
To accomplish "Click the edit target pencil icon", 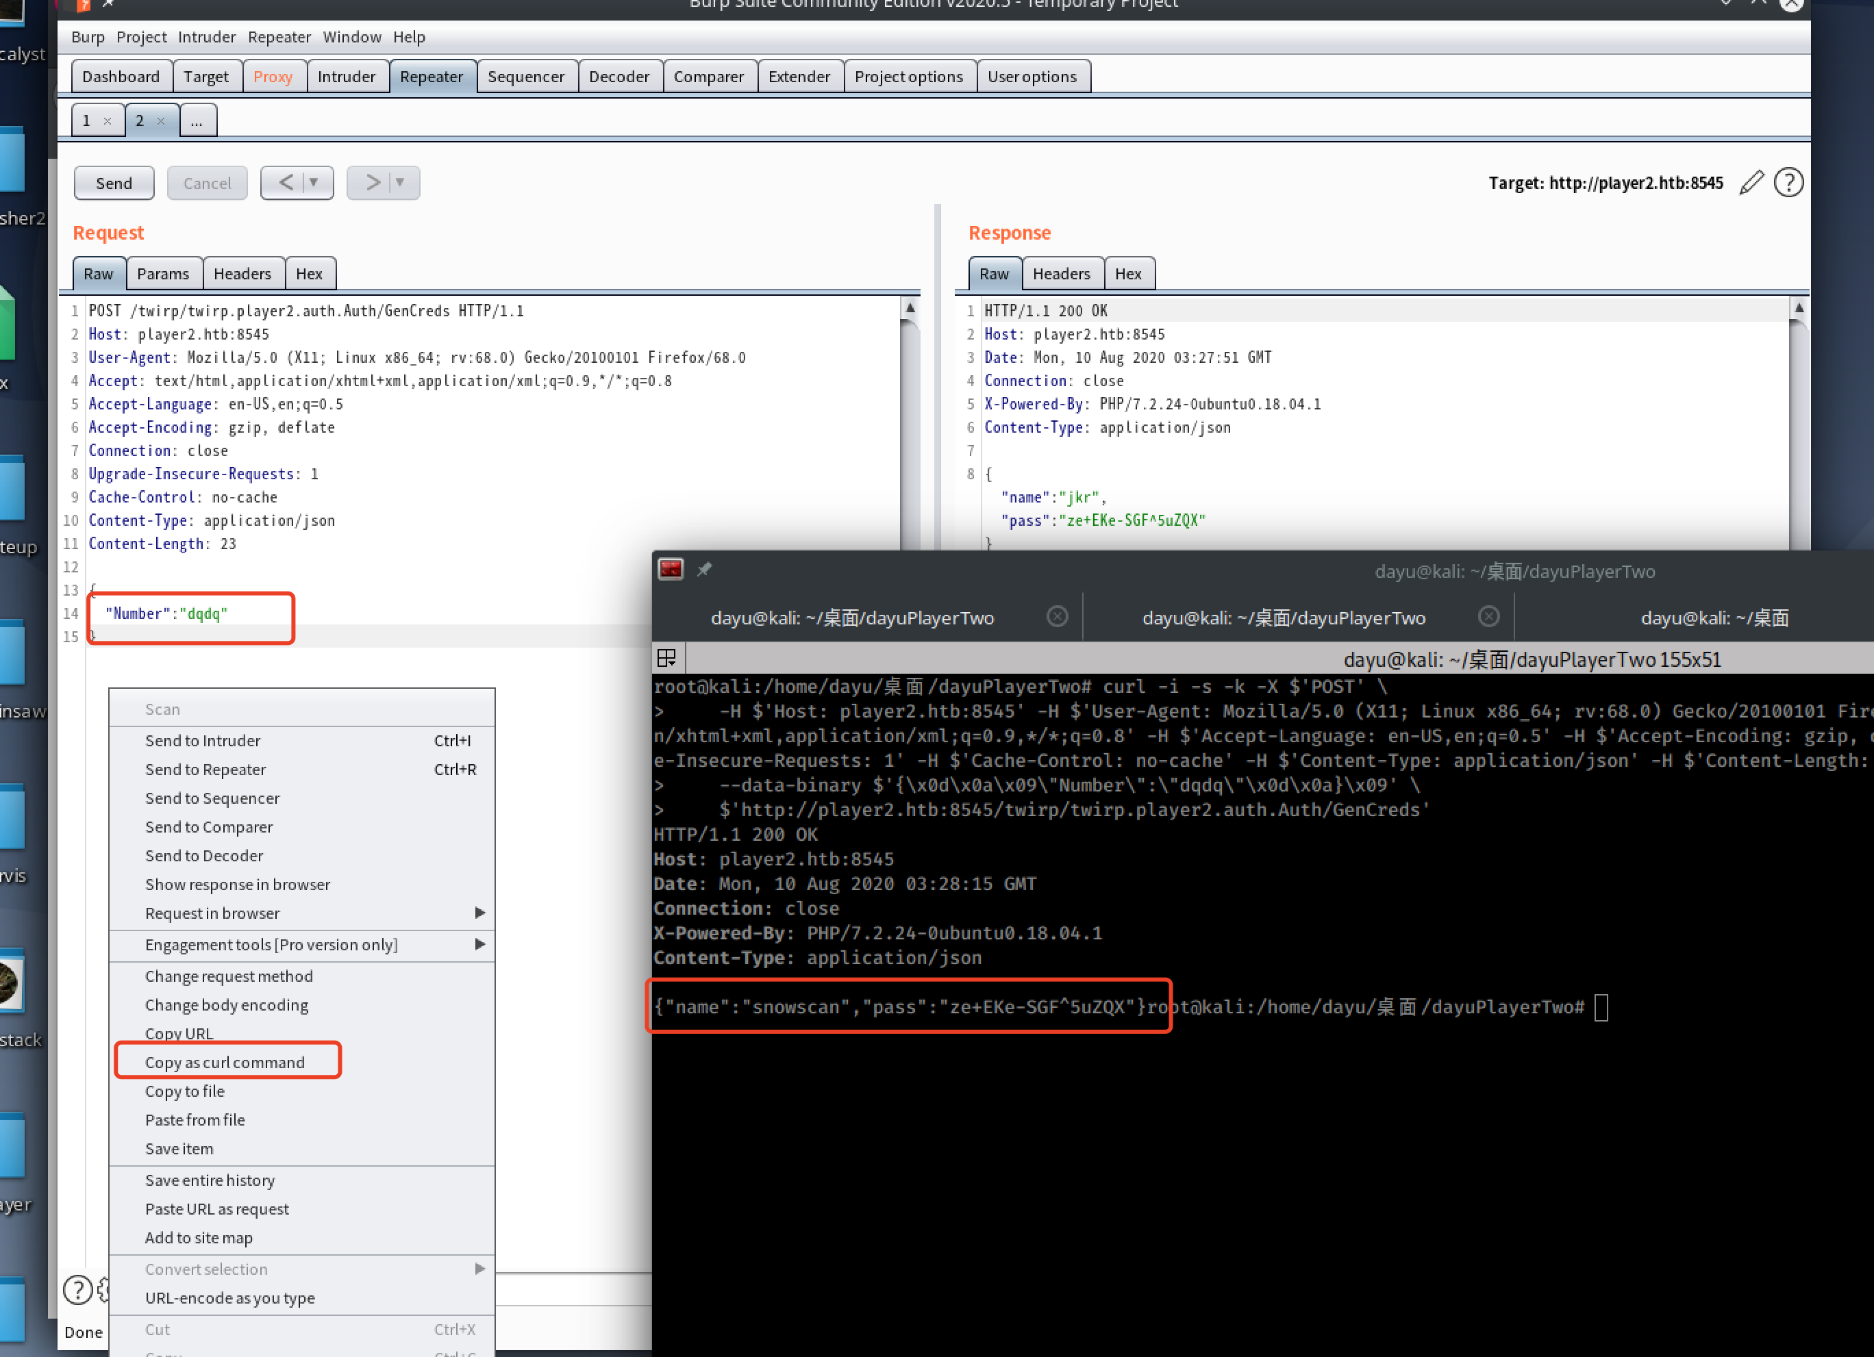I will [x=1750, y=183].
